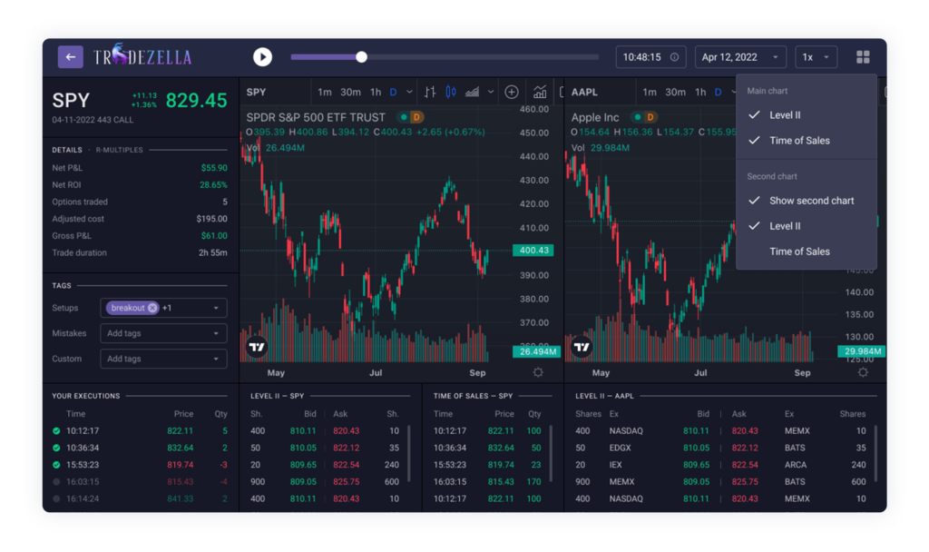Image resolution: width=929 pixels, height=552 pixels.
Task: Click the 10:48:15 replay time field
Action: pyautogui.click(x=650, y=57)
